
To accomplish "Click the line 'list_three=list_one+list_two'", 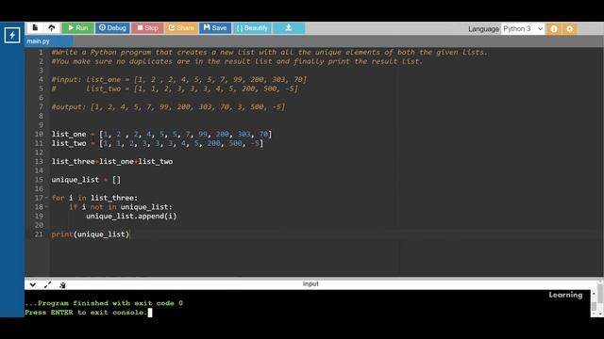I will (x=112, y=161).
